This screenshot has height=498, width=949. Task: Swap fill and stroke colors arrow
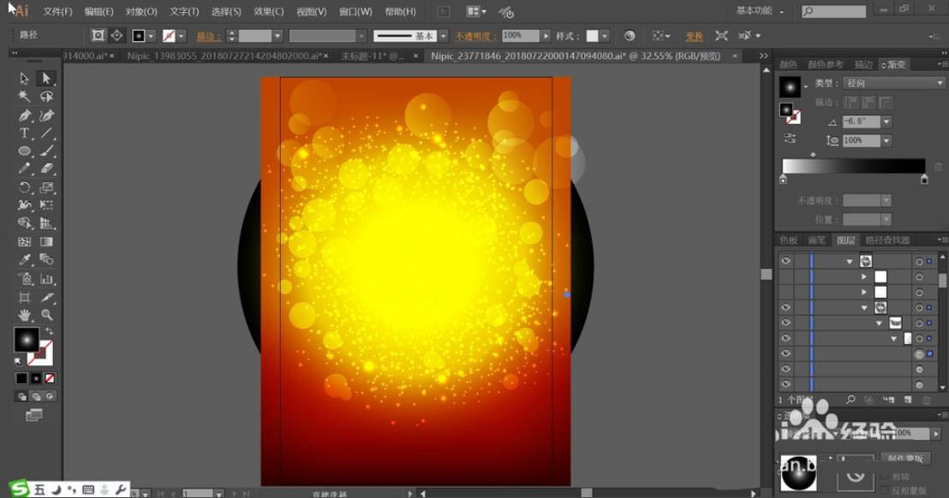(50, 331)
